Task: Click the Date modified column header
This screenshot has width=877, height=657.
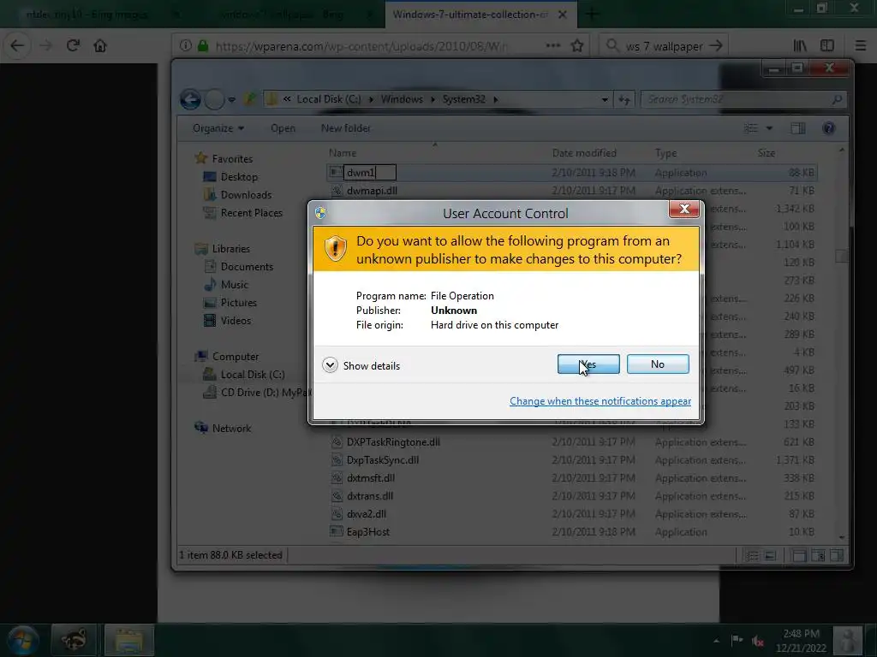Action: [x=584, y=153]
